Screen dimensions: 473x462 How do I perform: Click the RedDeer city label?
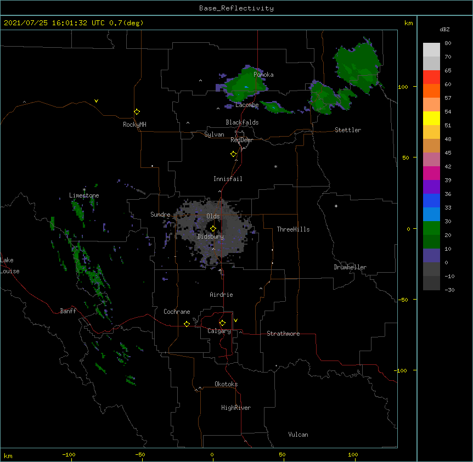[241, 140]
